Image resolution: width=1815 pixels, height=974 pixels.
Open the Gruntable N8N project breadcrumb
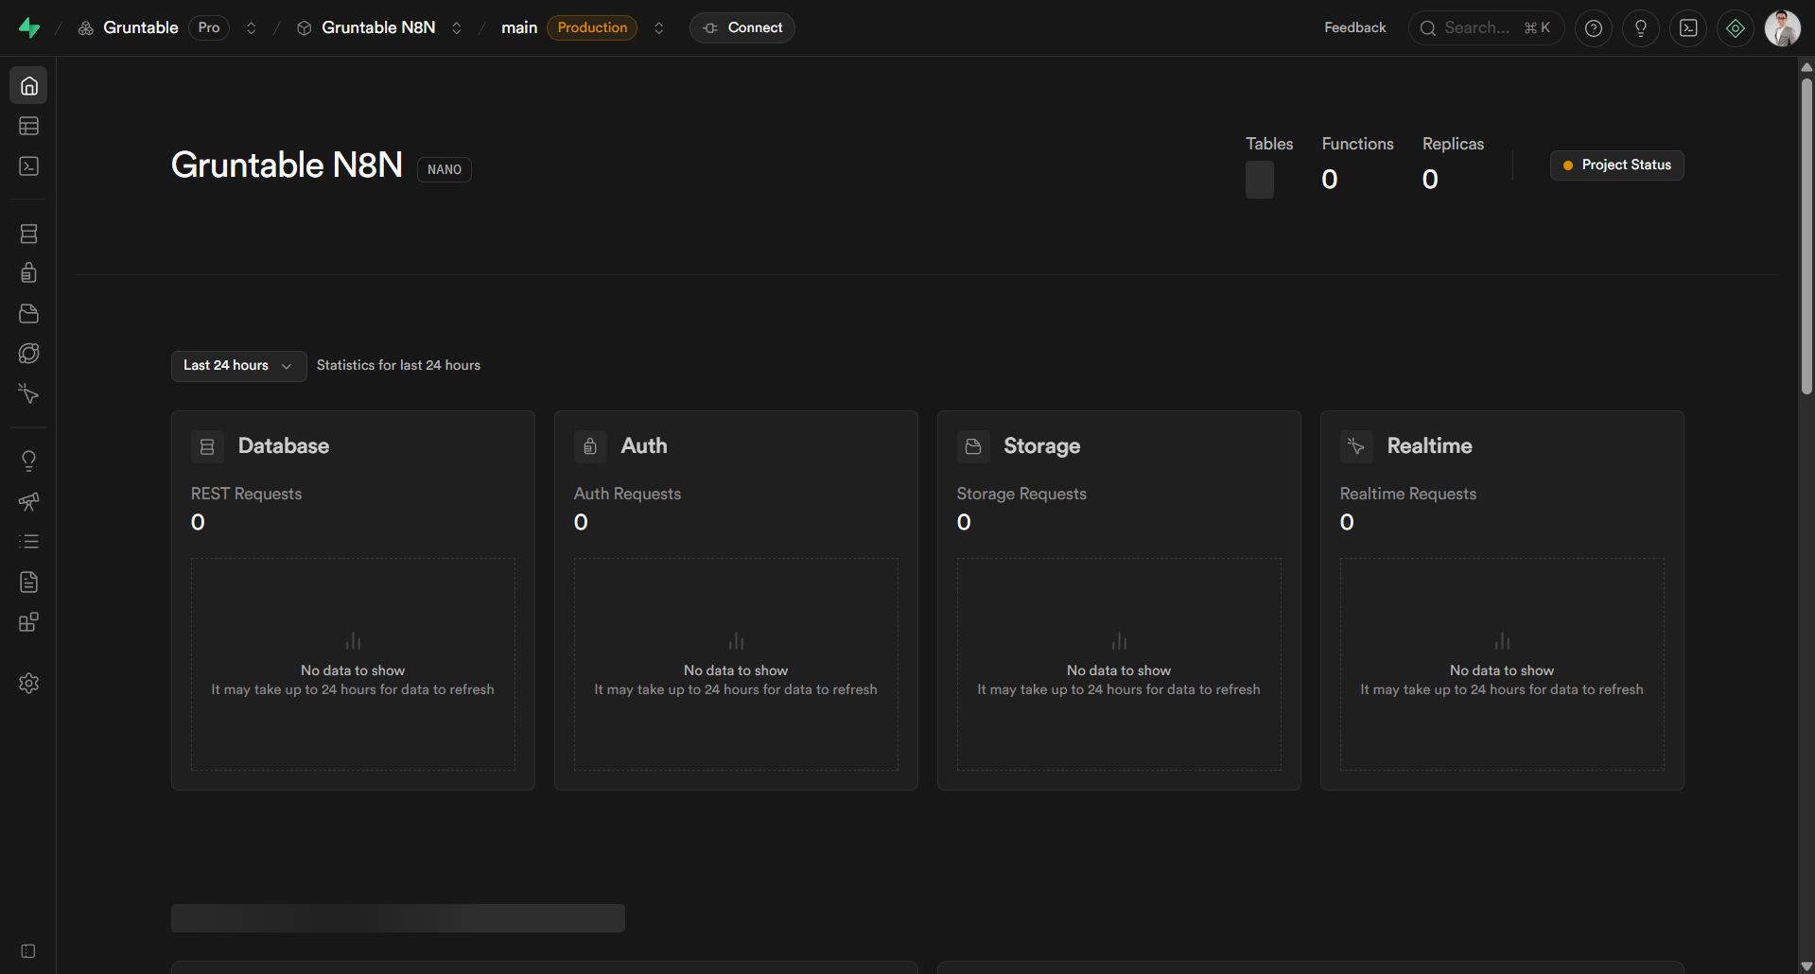378,28
